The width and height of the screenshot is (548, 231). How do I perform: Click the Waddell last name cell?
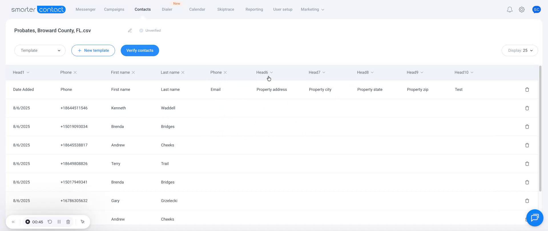point(168,108)
